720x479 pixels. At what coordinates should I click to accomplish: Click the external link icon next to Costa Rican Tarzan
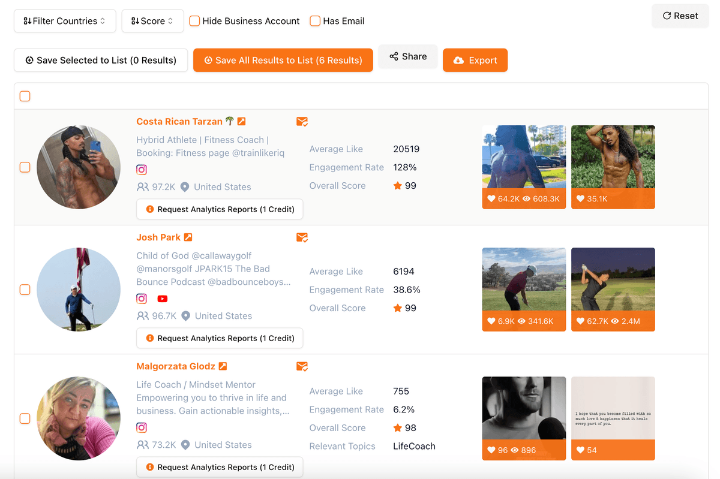(242, 121)
